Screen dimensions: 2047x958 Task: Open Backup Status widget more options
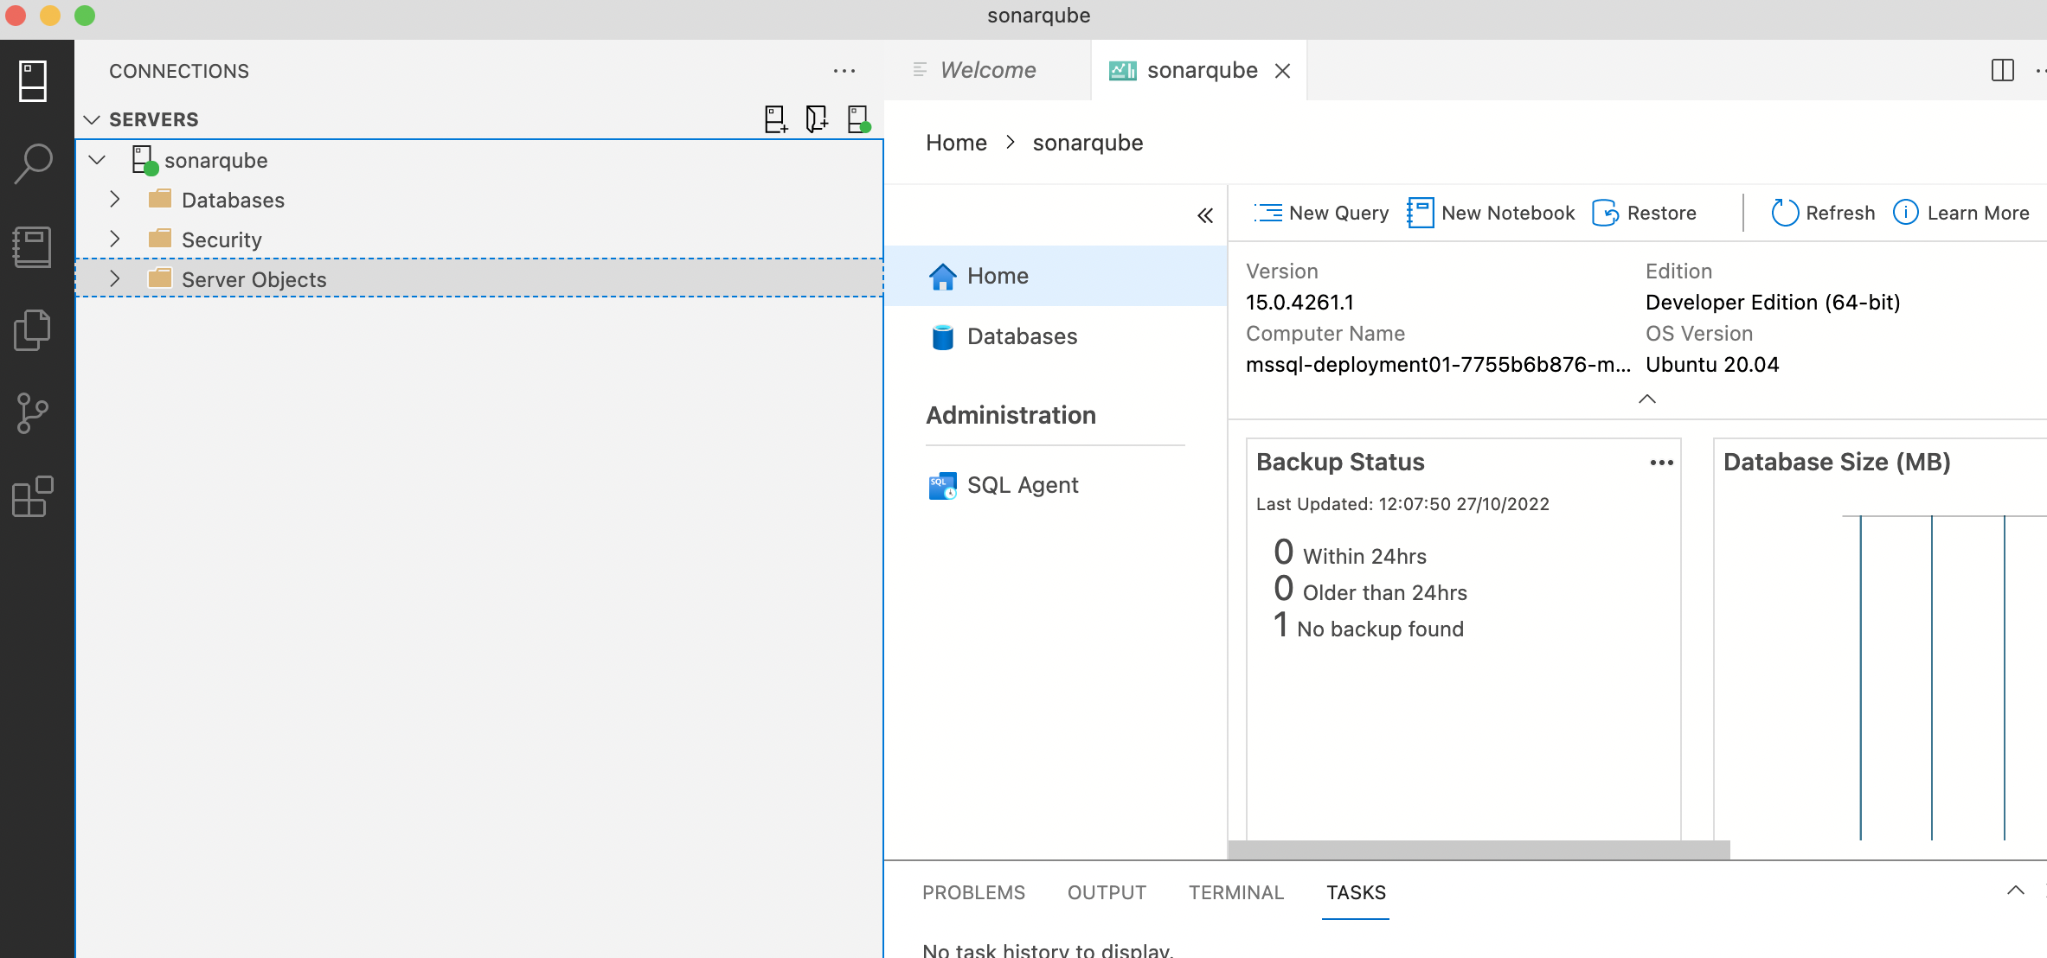[x=1661, y=463]
